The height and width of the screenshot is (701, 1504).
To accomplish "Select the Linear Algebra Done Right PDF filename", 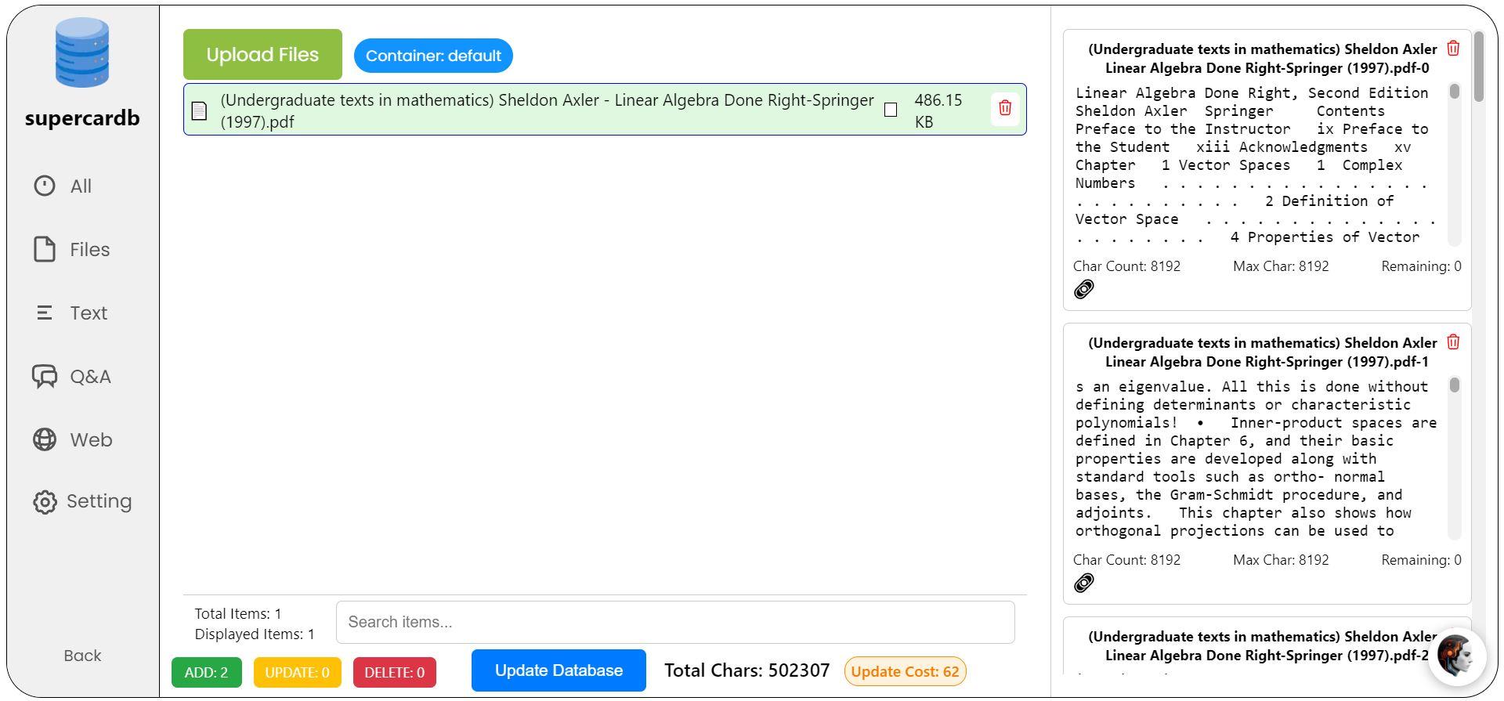I will pyautogui.click(x=547, y=110).
